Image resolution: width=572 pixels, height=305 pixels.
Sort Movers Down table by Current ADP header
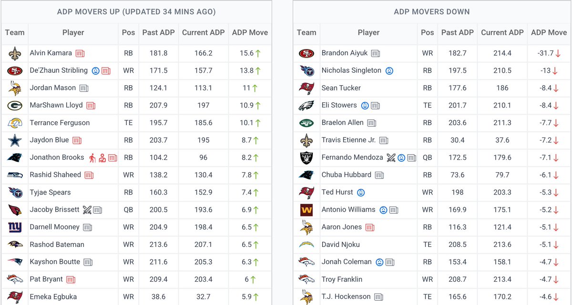pos(502,33)
